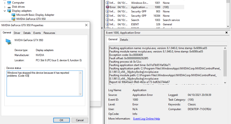Click Microsoft Basic Display Adapter icon
This screenshot has width=231, height=124.
13,15
